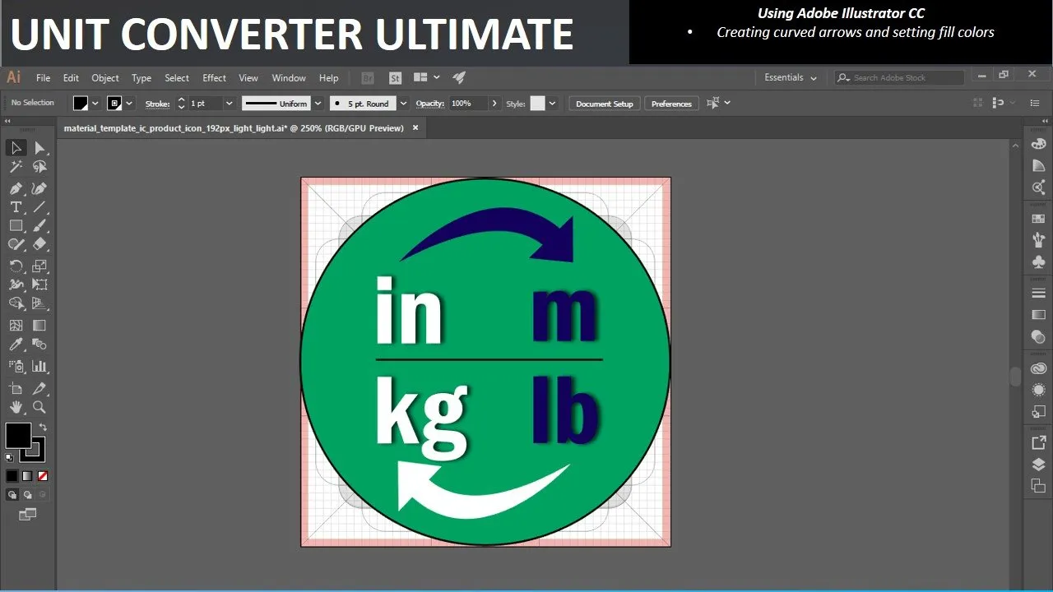Set paint mode to Gradient
Screen dimensions: 1053x592
[x=27, y=476]
